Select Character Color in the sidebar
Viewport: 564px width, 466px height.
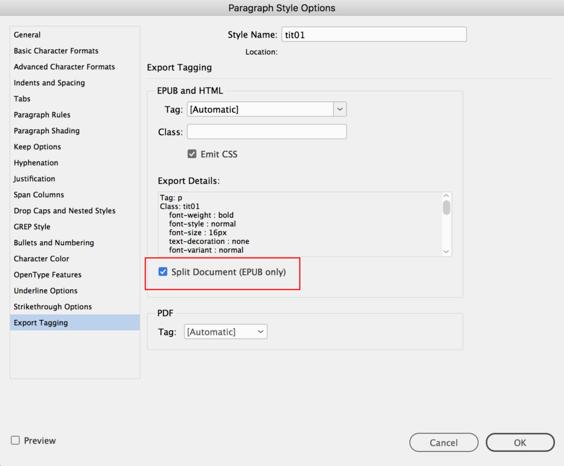[x=41, y=258]
